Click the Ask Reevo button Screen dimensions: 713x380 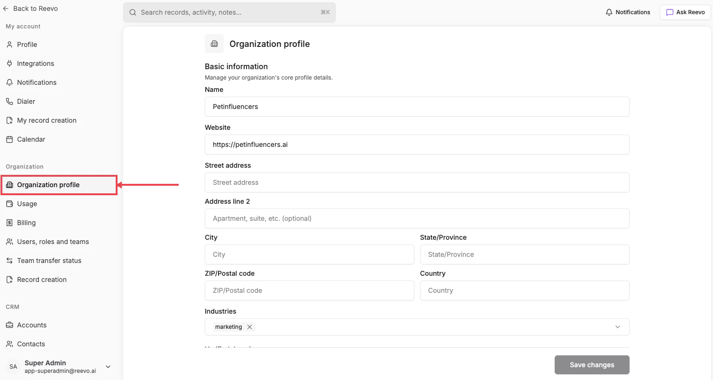[x=685, y=12]
